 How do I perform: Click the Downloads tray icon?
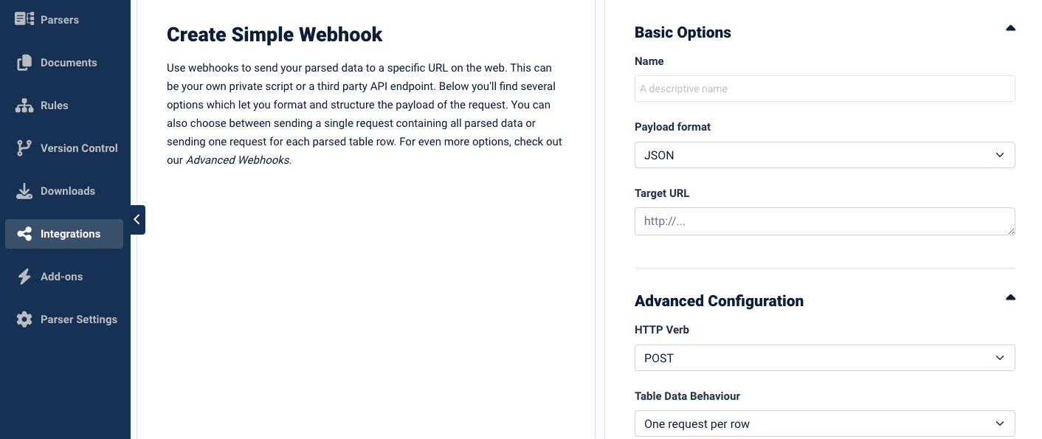click(24, 191)
